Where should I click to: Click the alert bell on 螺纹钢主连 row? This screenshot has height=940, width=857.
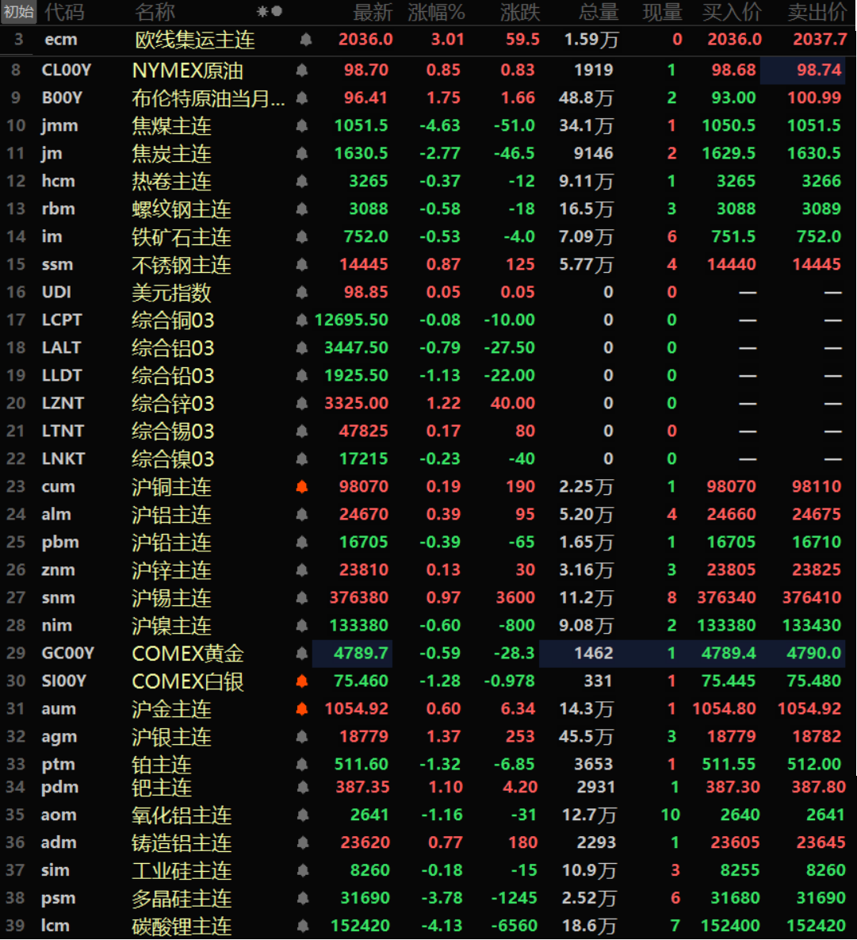(x=301, y=209)
